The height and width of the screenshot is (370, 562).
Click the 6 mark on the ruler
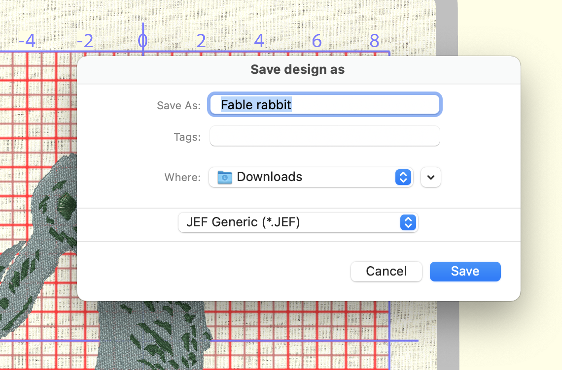[316, 41]
